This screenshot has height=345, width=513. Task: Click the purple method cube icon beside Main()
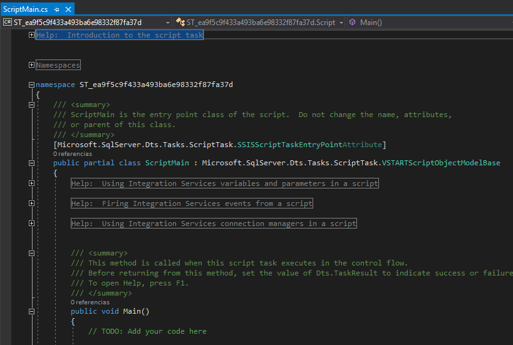pyautogui.click(x=353, y=22)
